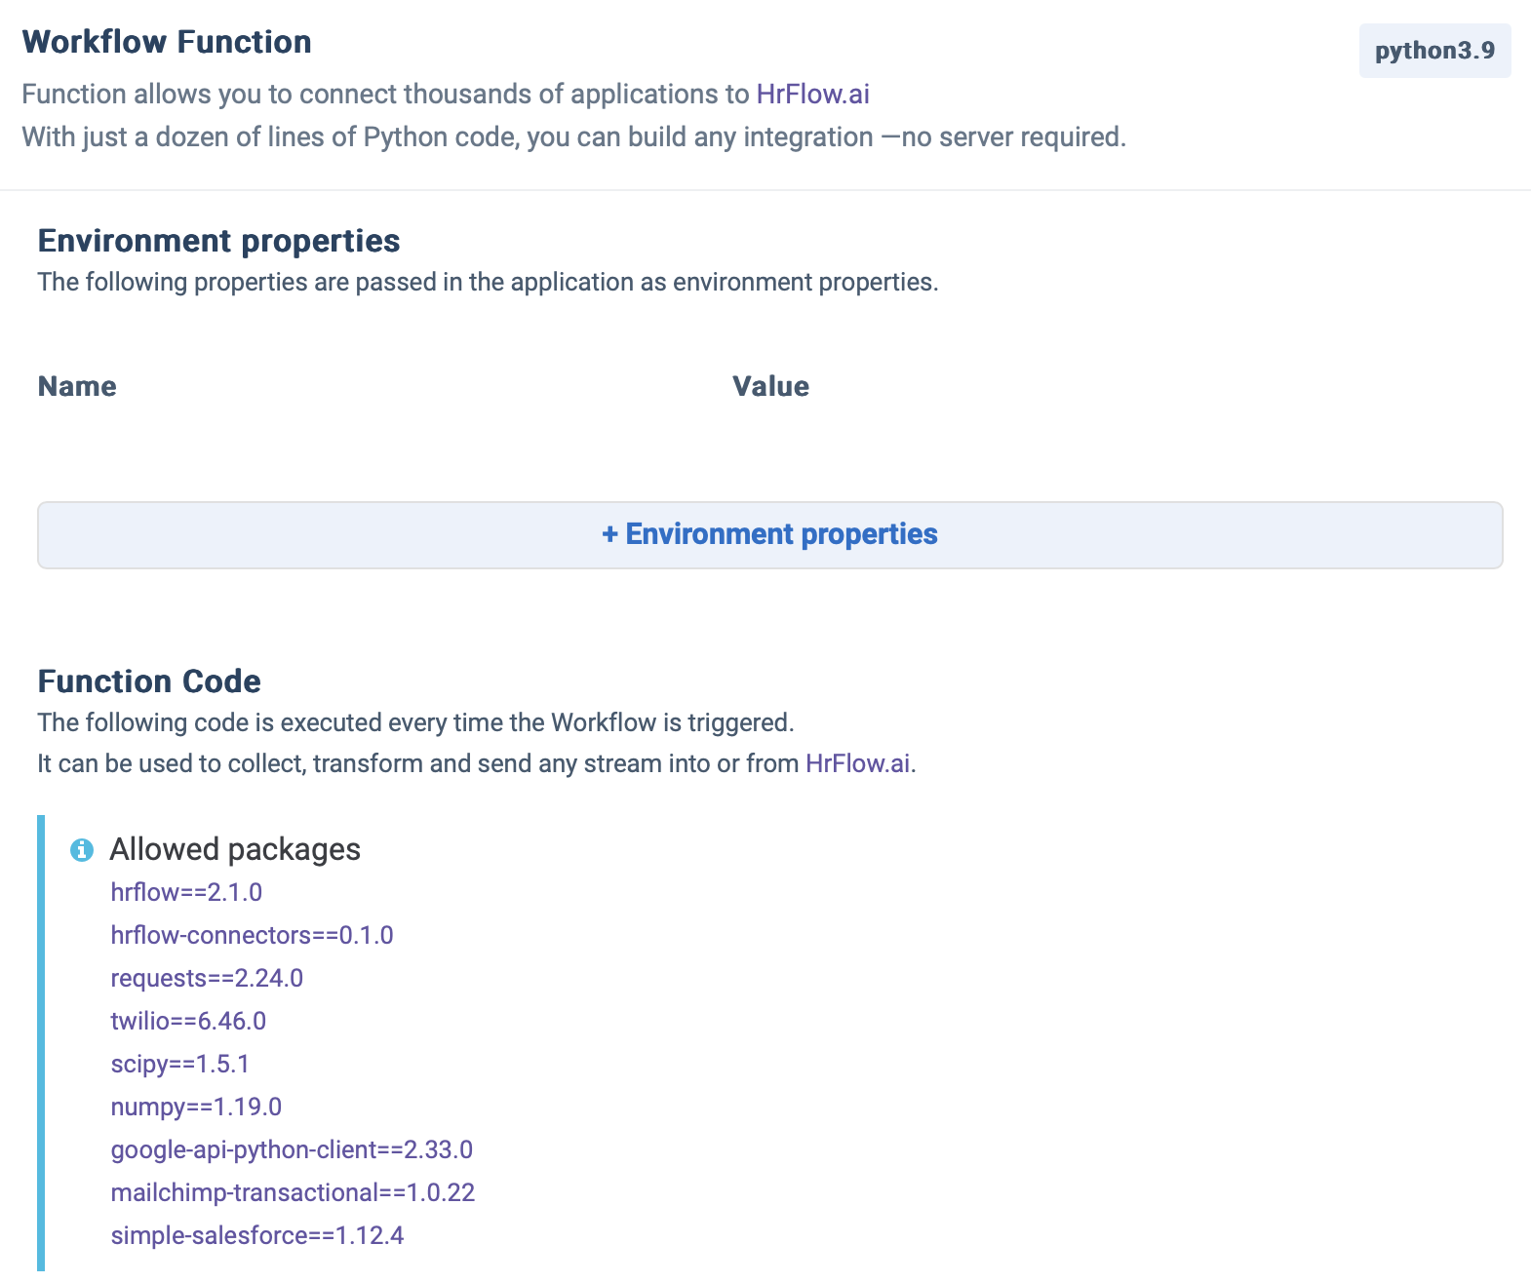1531x1283 pixels.
Task: Click the mailchimp-transactional==1.0.22 link
Action: tap(293, 1192)
